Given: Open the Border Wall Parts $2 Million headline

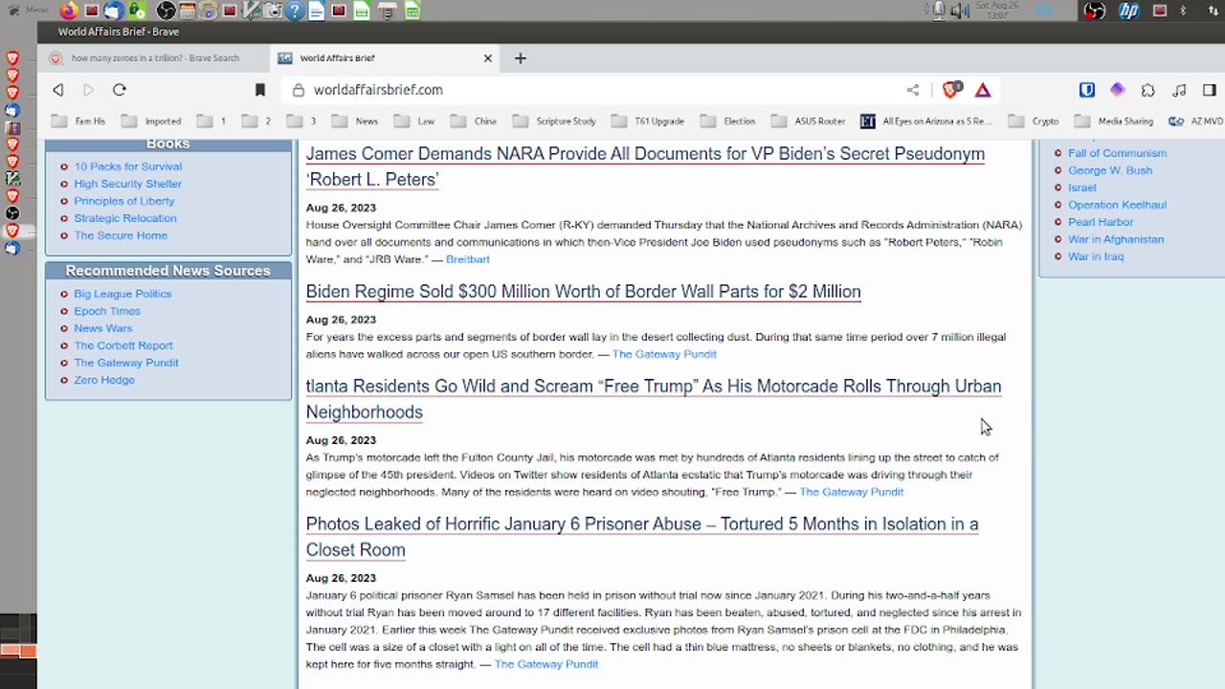Looking at the screenshot, I should pyautogui.click(x=583, y=292).
